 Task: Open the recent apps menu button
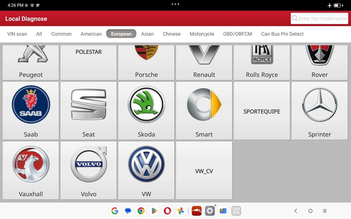[325, 211]
